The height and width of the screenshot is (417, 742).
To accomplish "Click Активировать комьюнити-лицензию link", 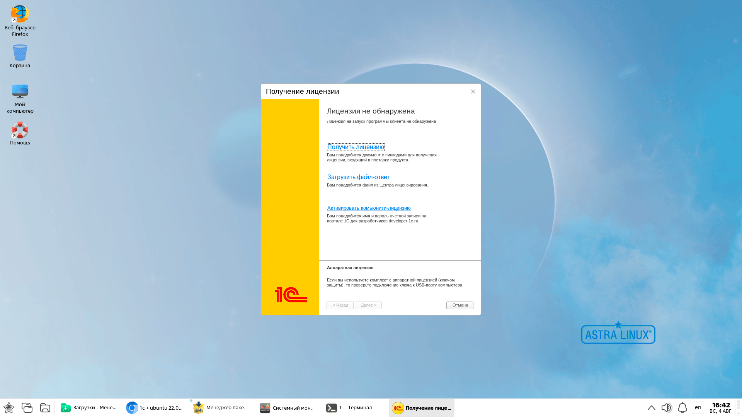I will pyautogui.click(x=369, y=208).
